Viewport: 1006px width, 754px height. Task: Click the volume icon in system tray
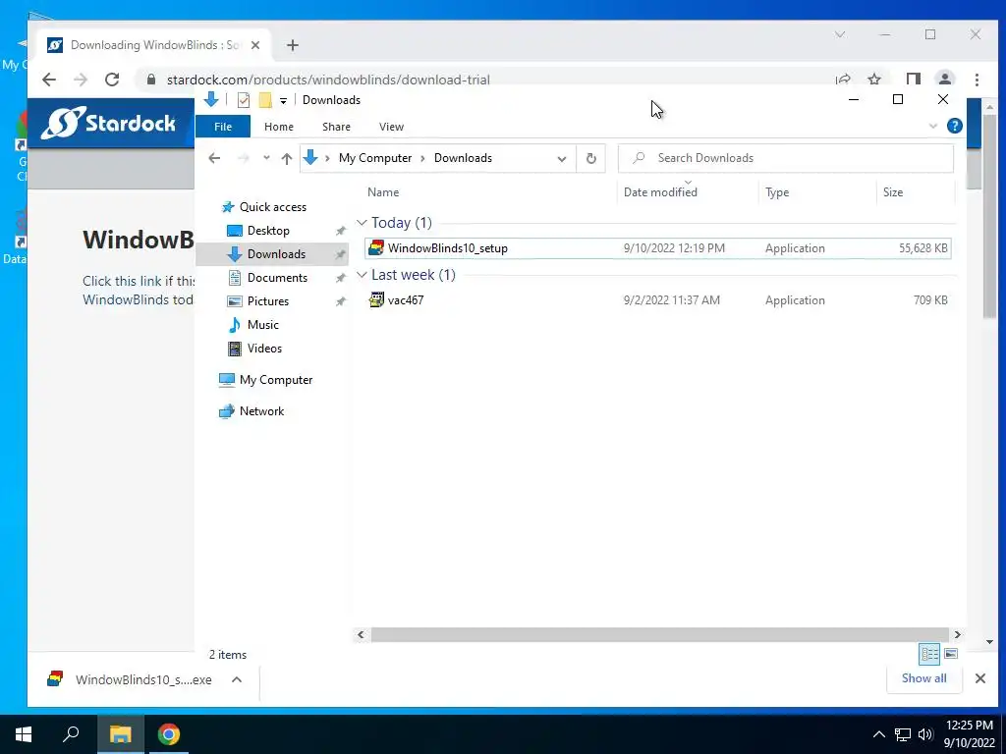[x=925, y=734]
